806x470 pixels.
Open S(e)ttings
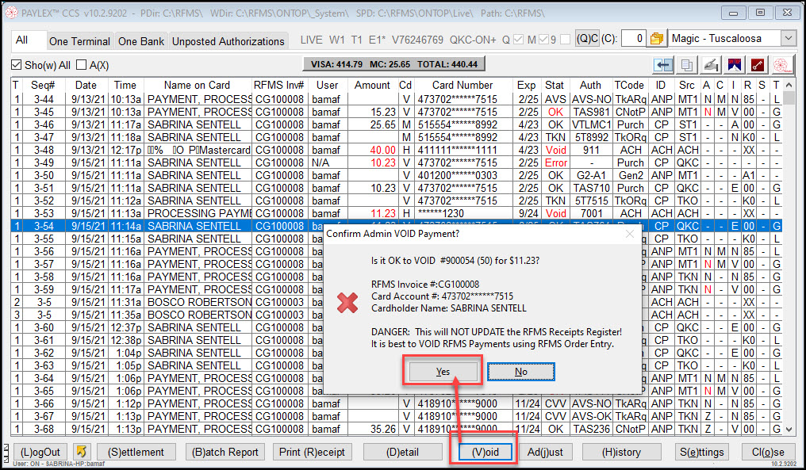point(701,452)
